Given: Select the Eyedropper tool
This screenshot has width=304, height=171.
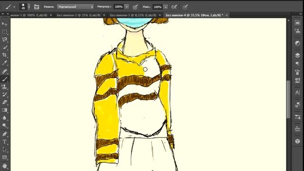Looking at the screenshot, I should pyautogui.click(x=4, y=63).
